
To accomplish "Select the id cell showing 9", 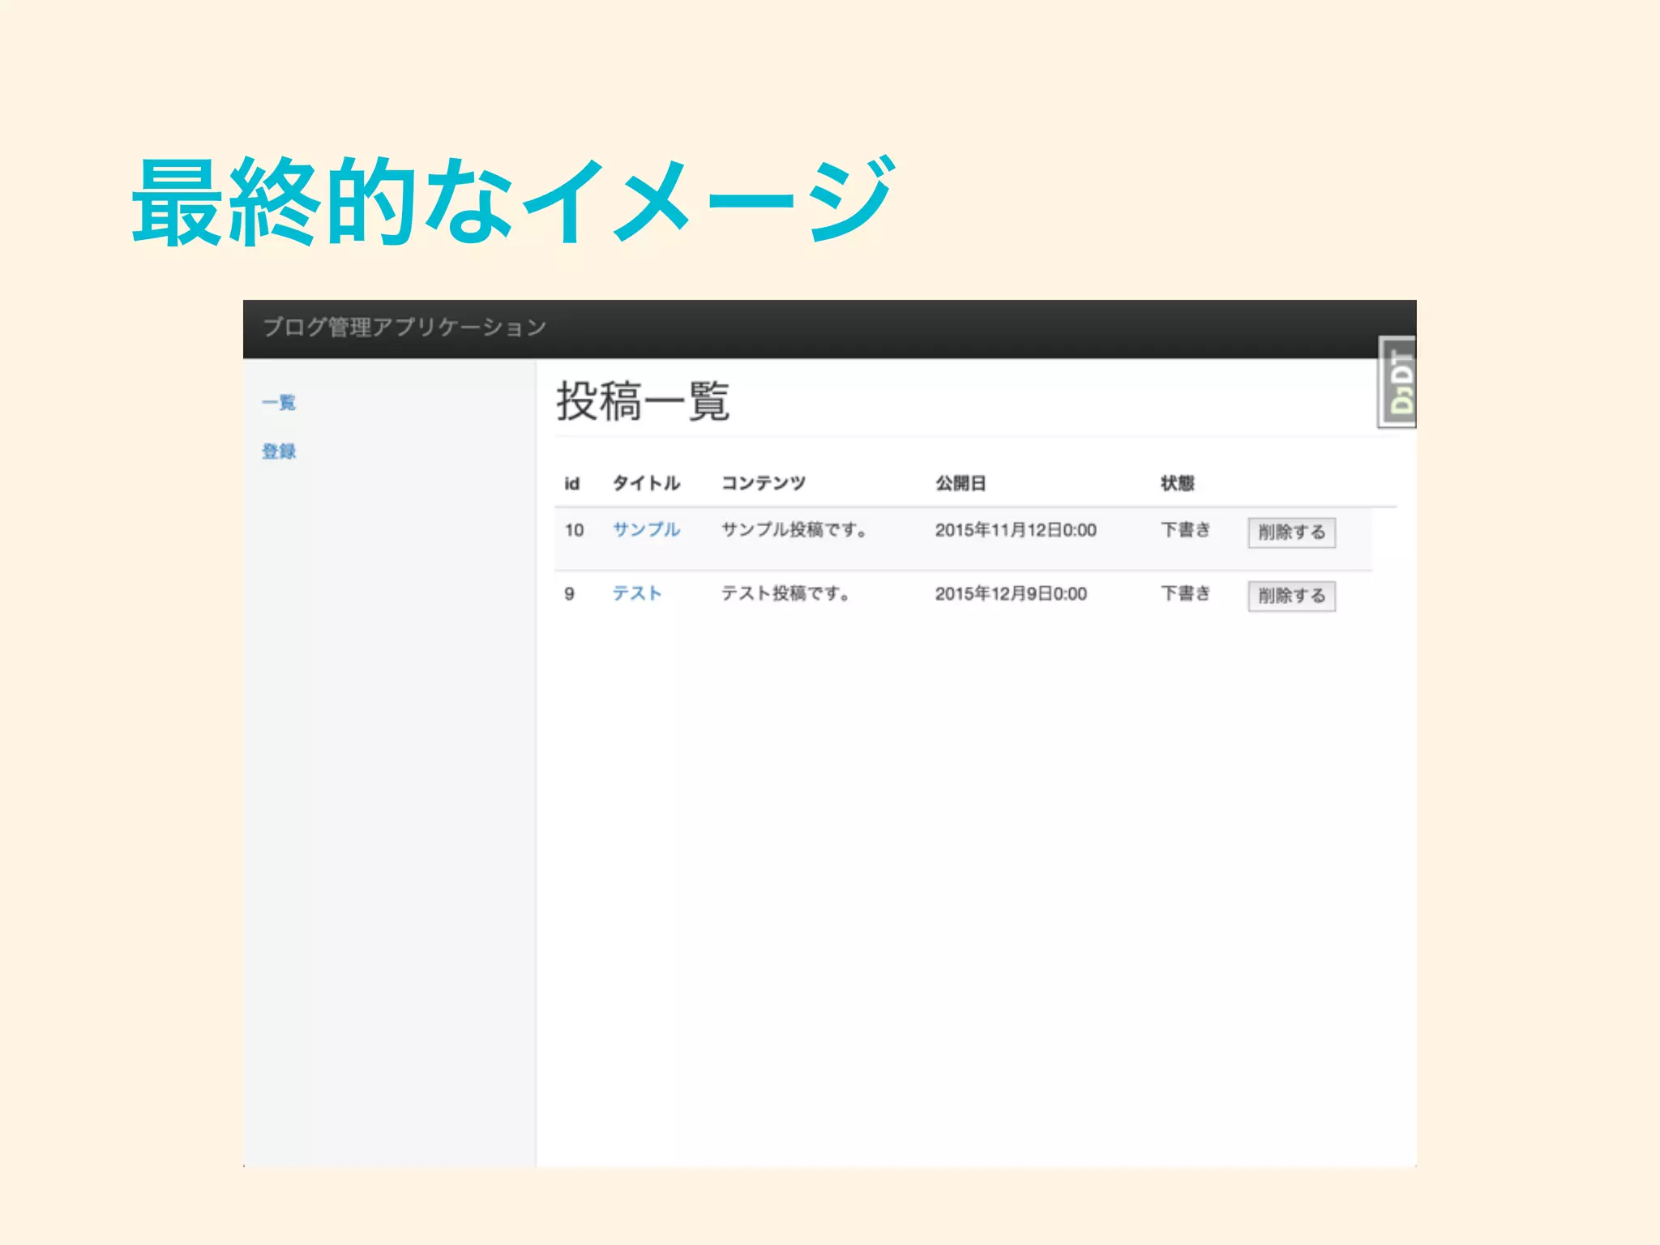I will 570,594.
